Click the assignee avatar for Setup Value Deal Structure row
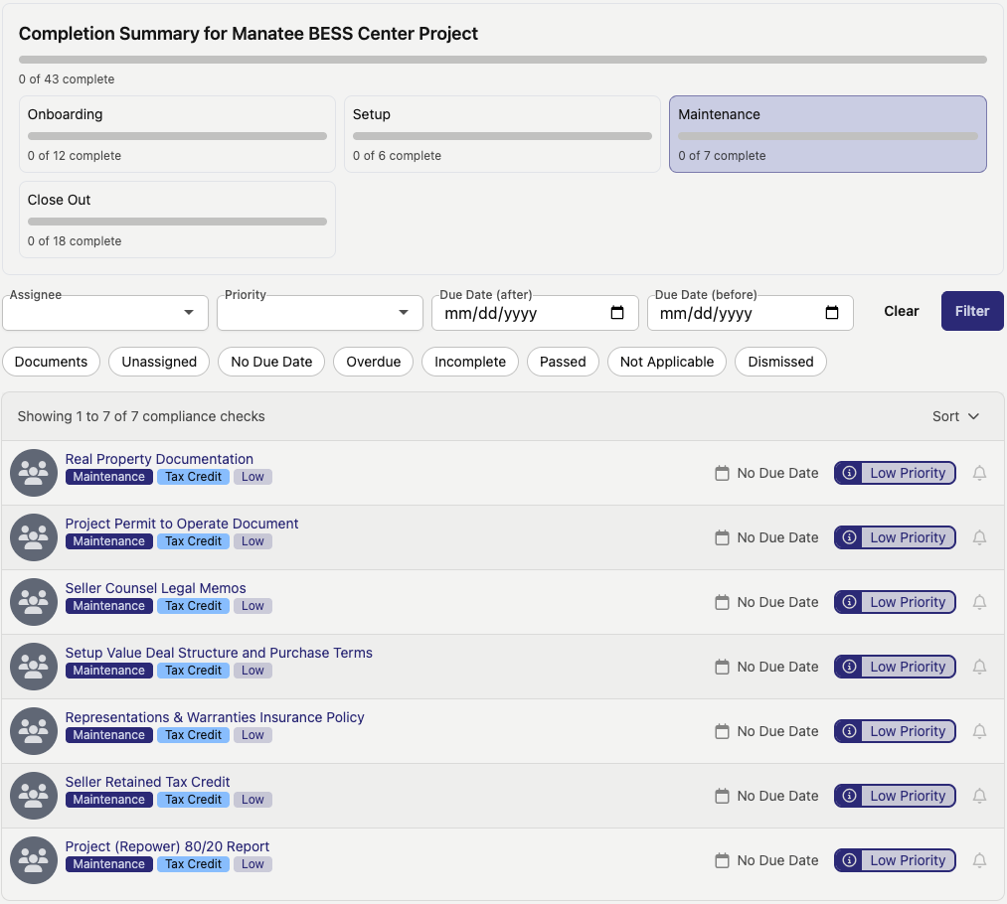The image size is (1007, 904). click(x=34, y=667)
